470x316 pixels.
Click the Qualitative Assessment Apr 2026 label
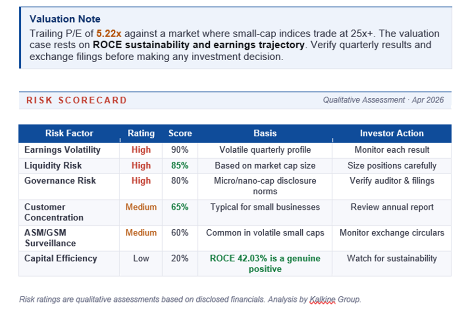(383, 100)
